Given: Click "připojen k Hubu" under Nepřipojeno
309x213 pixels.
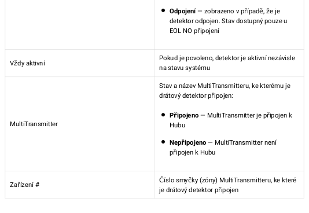Looking at the screenshot, I should coord(192,152).
